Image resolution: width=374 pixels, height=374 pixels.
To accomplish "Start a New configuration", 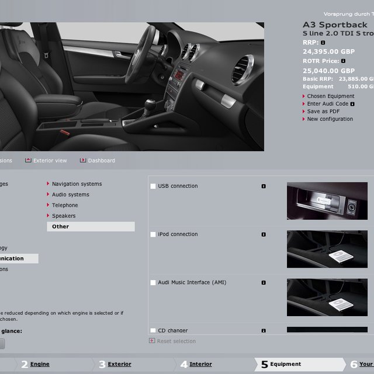I will click(330, 119).
